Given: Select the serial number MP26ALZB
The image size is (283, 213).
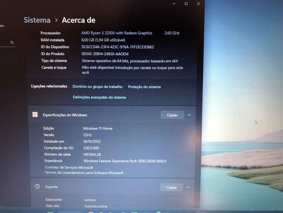Looking at the screenshot, I should [92, 155].
